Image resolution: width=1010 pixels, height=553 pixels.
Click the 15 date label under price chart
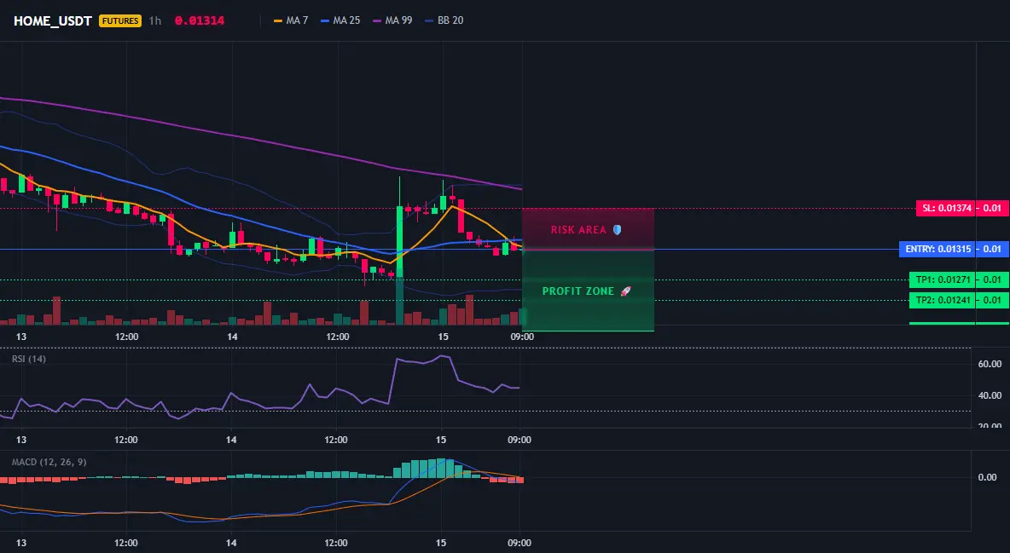pyautogui.click(x=443, y=337)
